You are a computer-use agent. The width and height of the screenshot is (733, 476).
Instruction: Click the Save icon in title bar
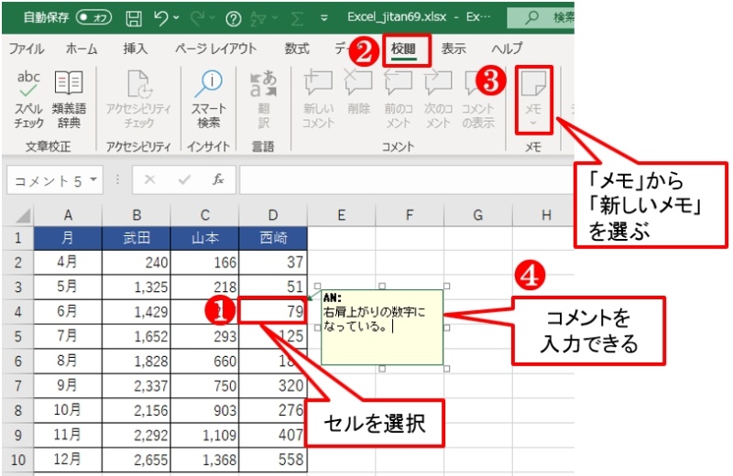[x=133, y=17]
